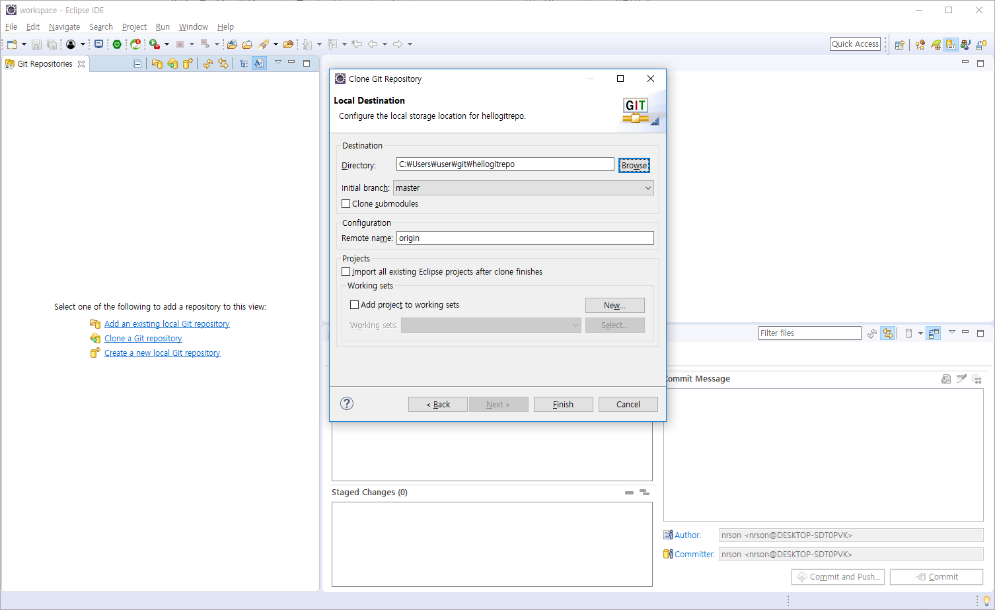
Task: Open the Working sets combo box
Action: pos(491,325)
